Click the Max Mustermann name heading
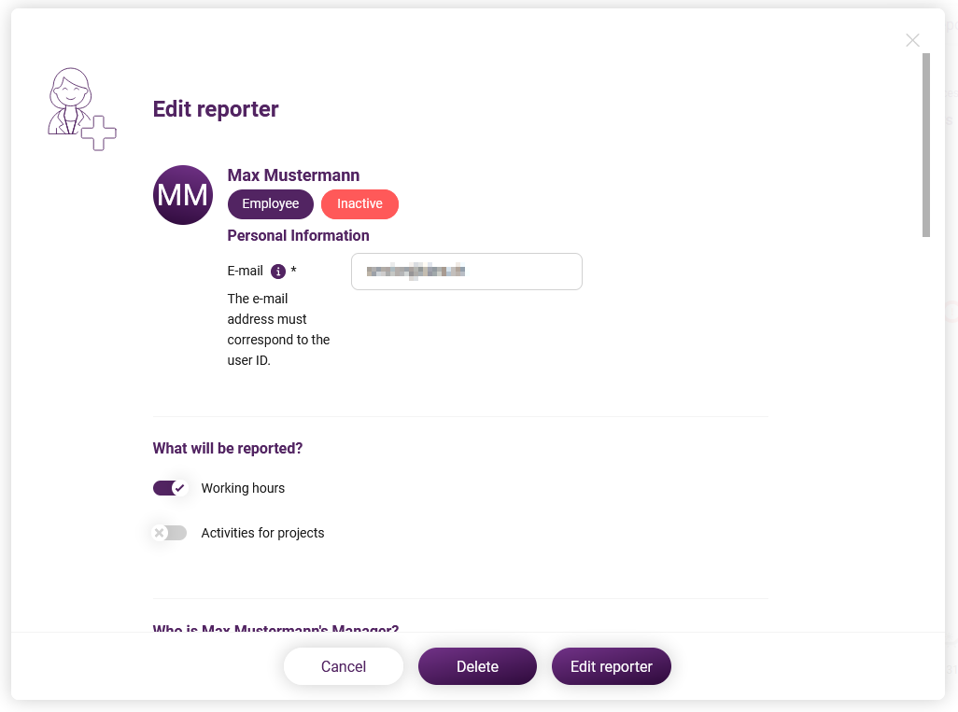This screenshot has width=958, height=712. [293, 175]
